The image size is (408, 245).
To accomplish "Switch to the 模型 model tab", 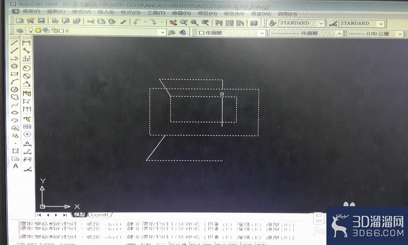I will click(x=80, y=214).
